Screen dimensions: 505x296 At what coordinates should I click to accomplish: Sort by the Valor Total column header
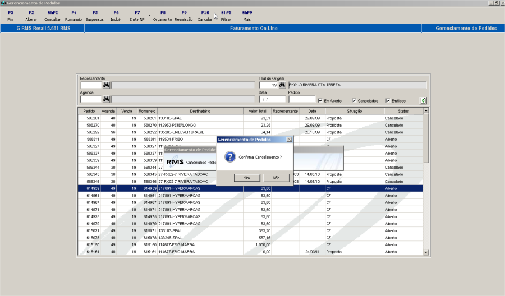258,112
